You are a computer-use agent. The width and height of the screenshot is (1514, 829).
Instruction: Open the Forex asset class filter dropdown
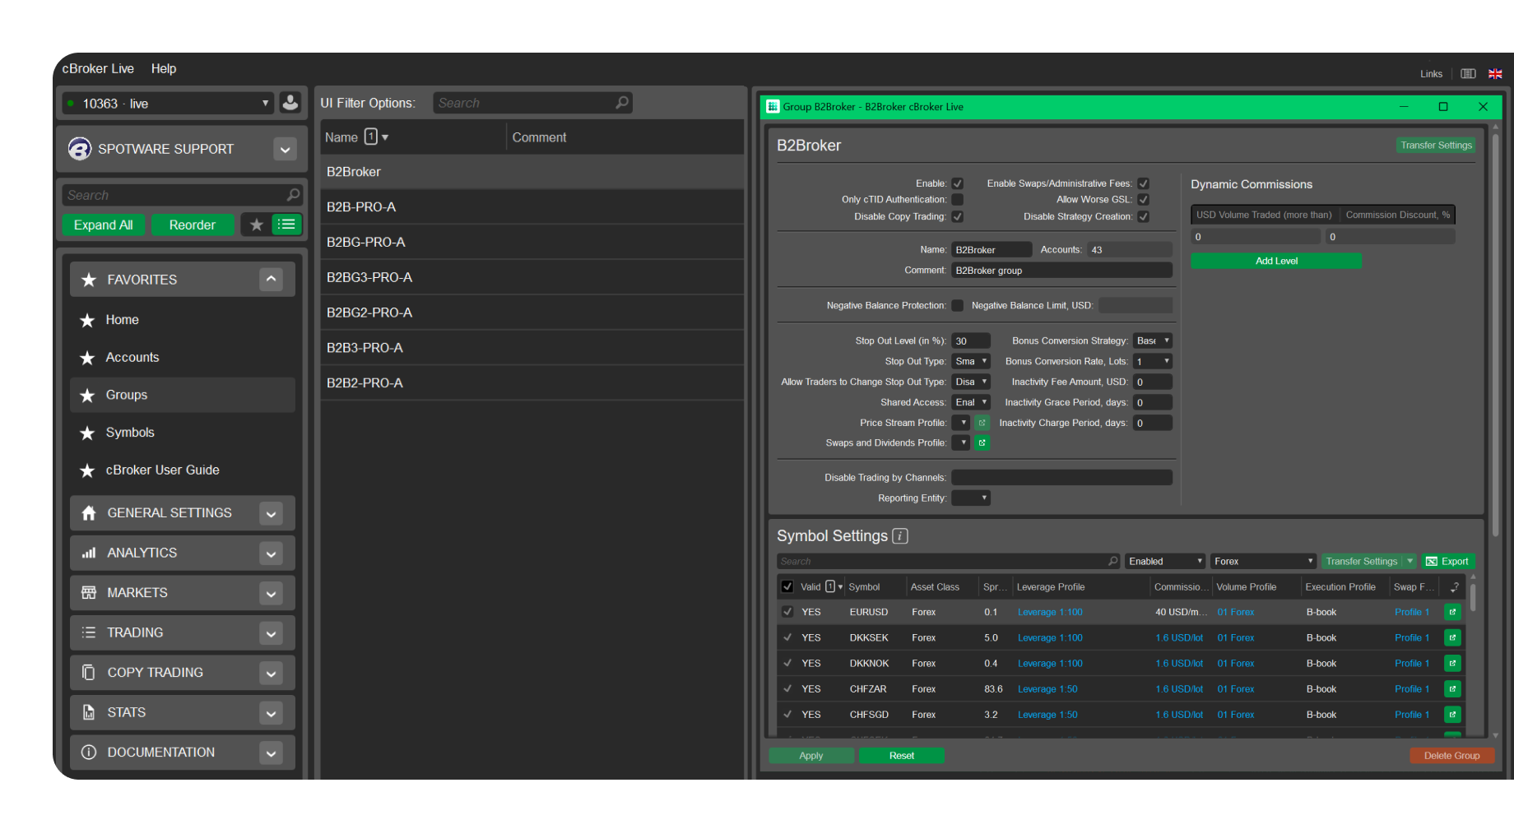coord(1263,561)
